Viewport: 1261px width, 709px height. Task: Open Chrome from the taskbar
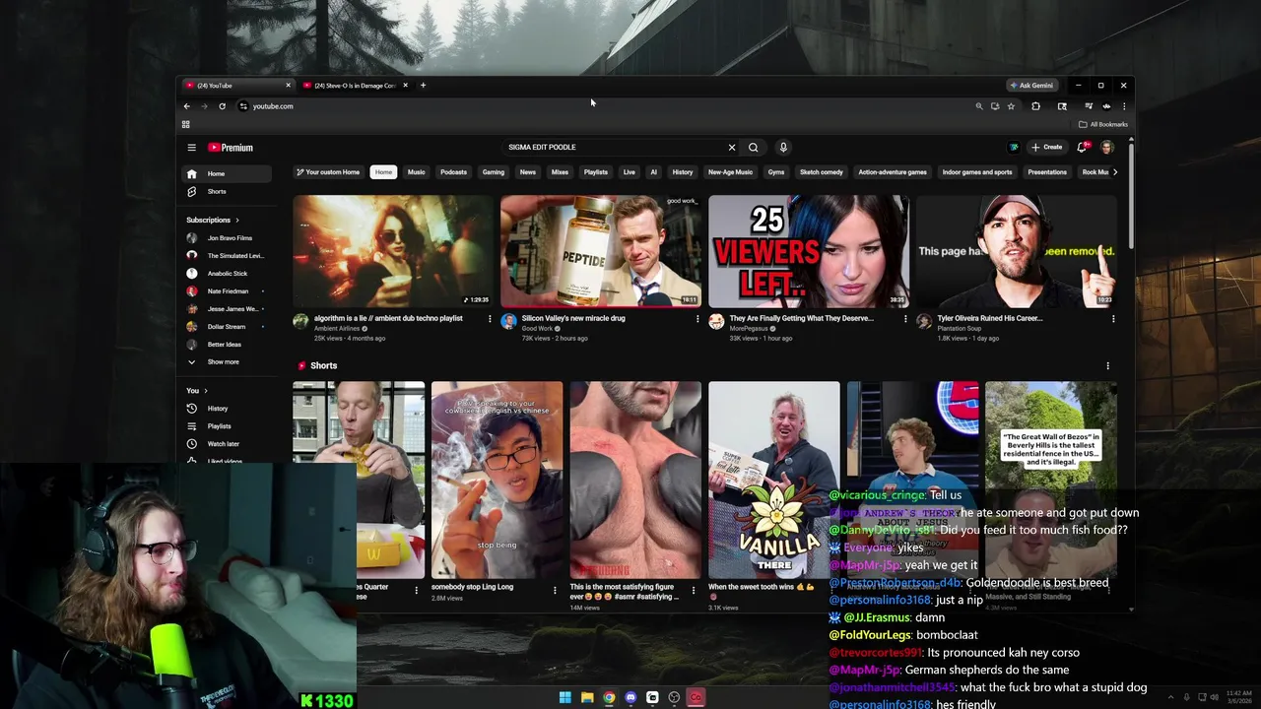(609, 697)
